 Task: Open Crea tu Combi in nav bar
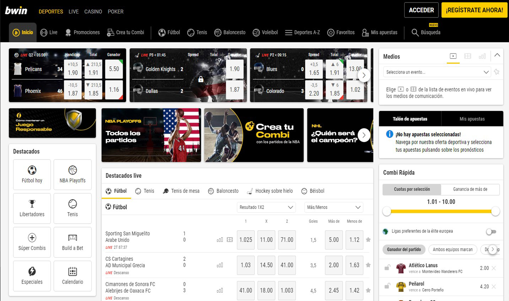(126, 32)
